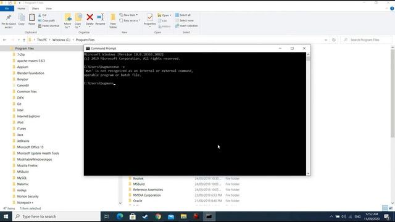Click the Copy ribbon icon
This screenshot has width=395, height=222.
[x=22, y=17]
